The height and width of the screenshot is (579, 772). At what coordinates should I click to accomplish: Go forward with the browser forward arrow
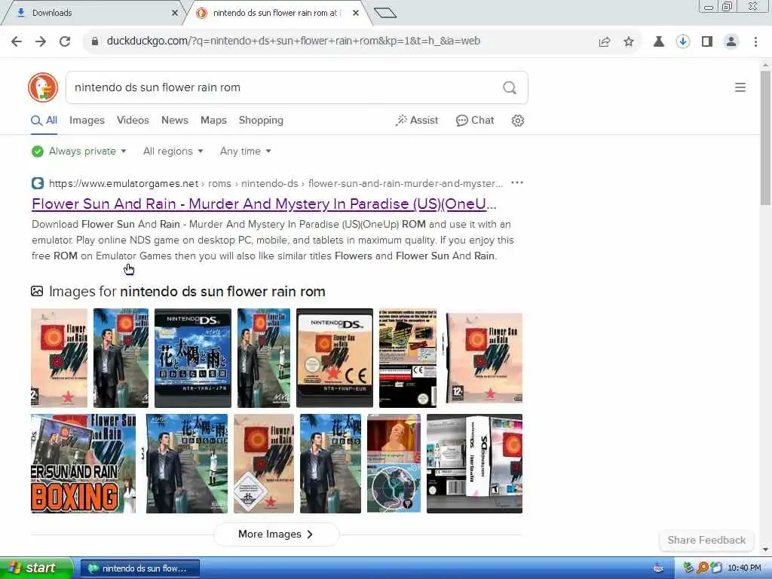pyautogui.click(x=41, y=41)
